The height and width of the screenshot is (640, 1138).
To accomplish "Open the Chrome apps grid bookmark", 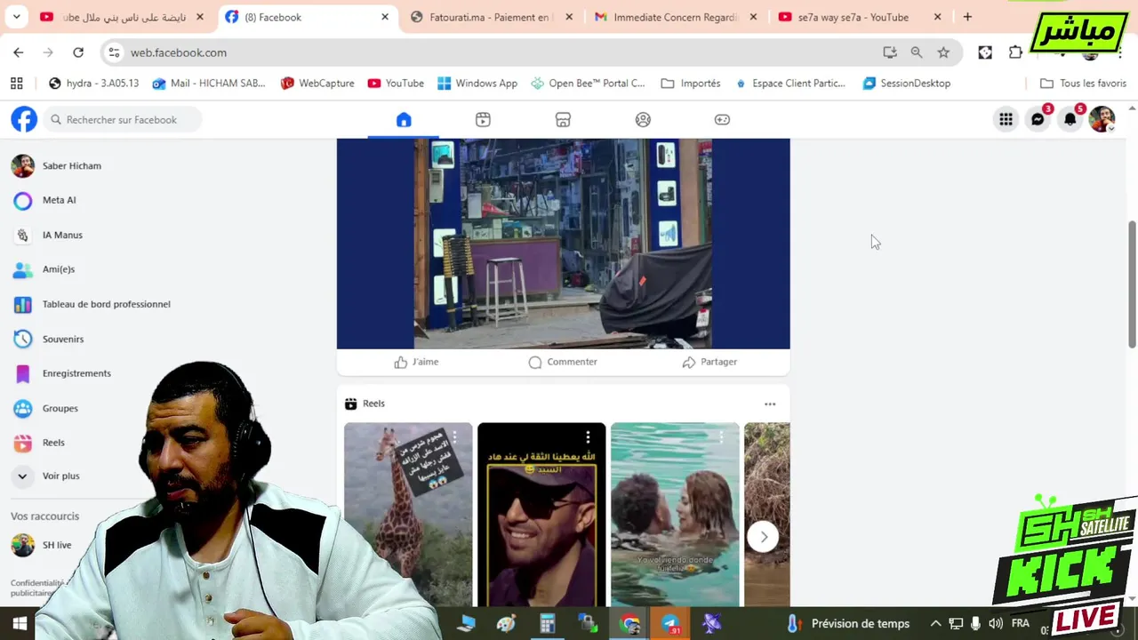I will click(16, 83).
